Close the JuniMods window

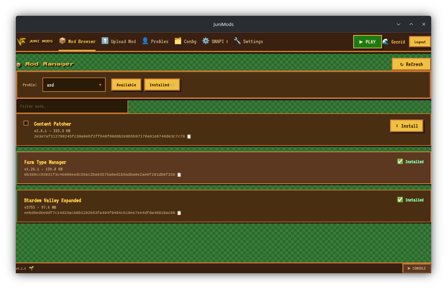coord(423,24)
